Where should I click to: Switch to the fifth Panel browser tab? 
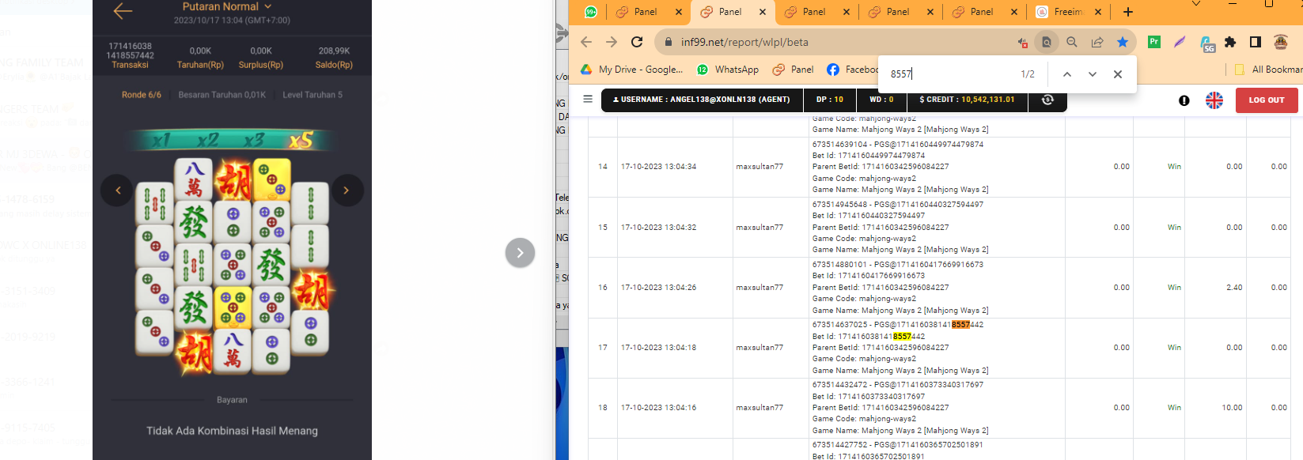[981, 12]
